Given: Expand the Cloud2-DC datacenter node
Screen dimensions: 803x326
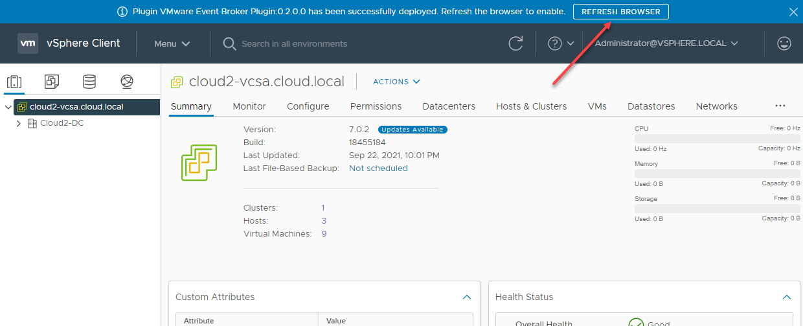Looking at the screenshot, I should click(19, 123).
